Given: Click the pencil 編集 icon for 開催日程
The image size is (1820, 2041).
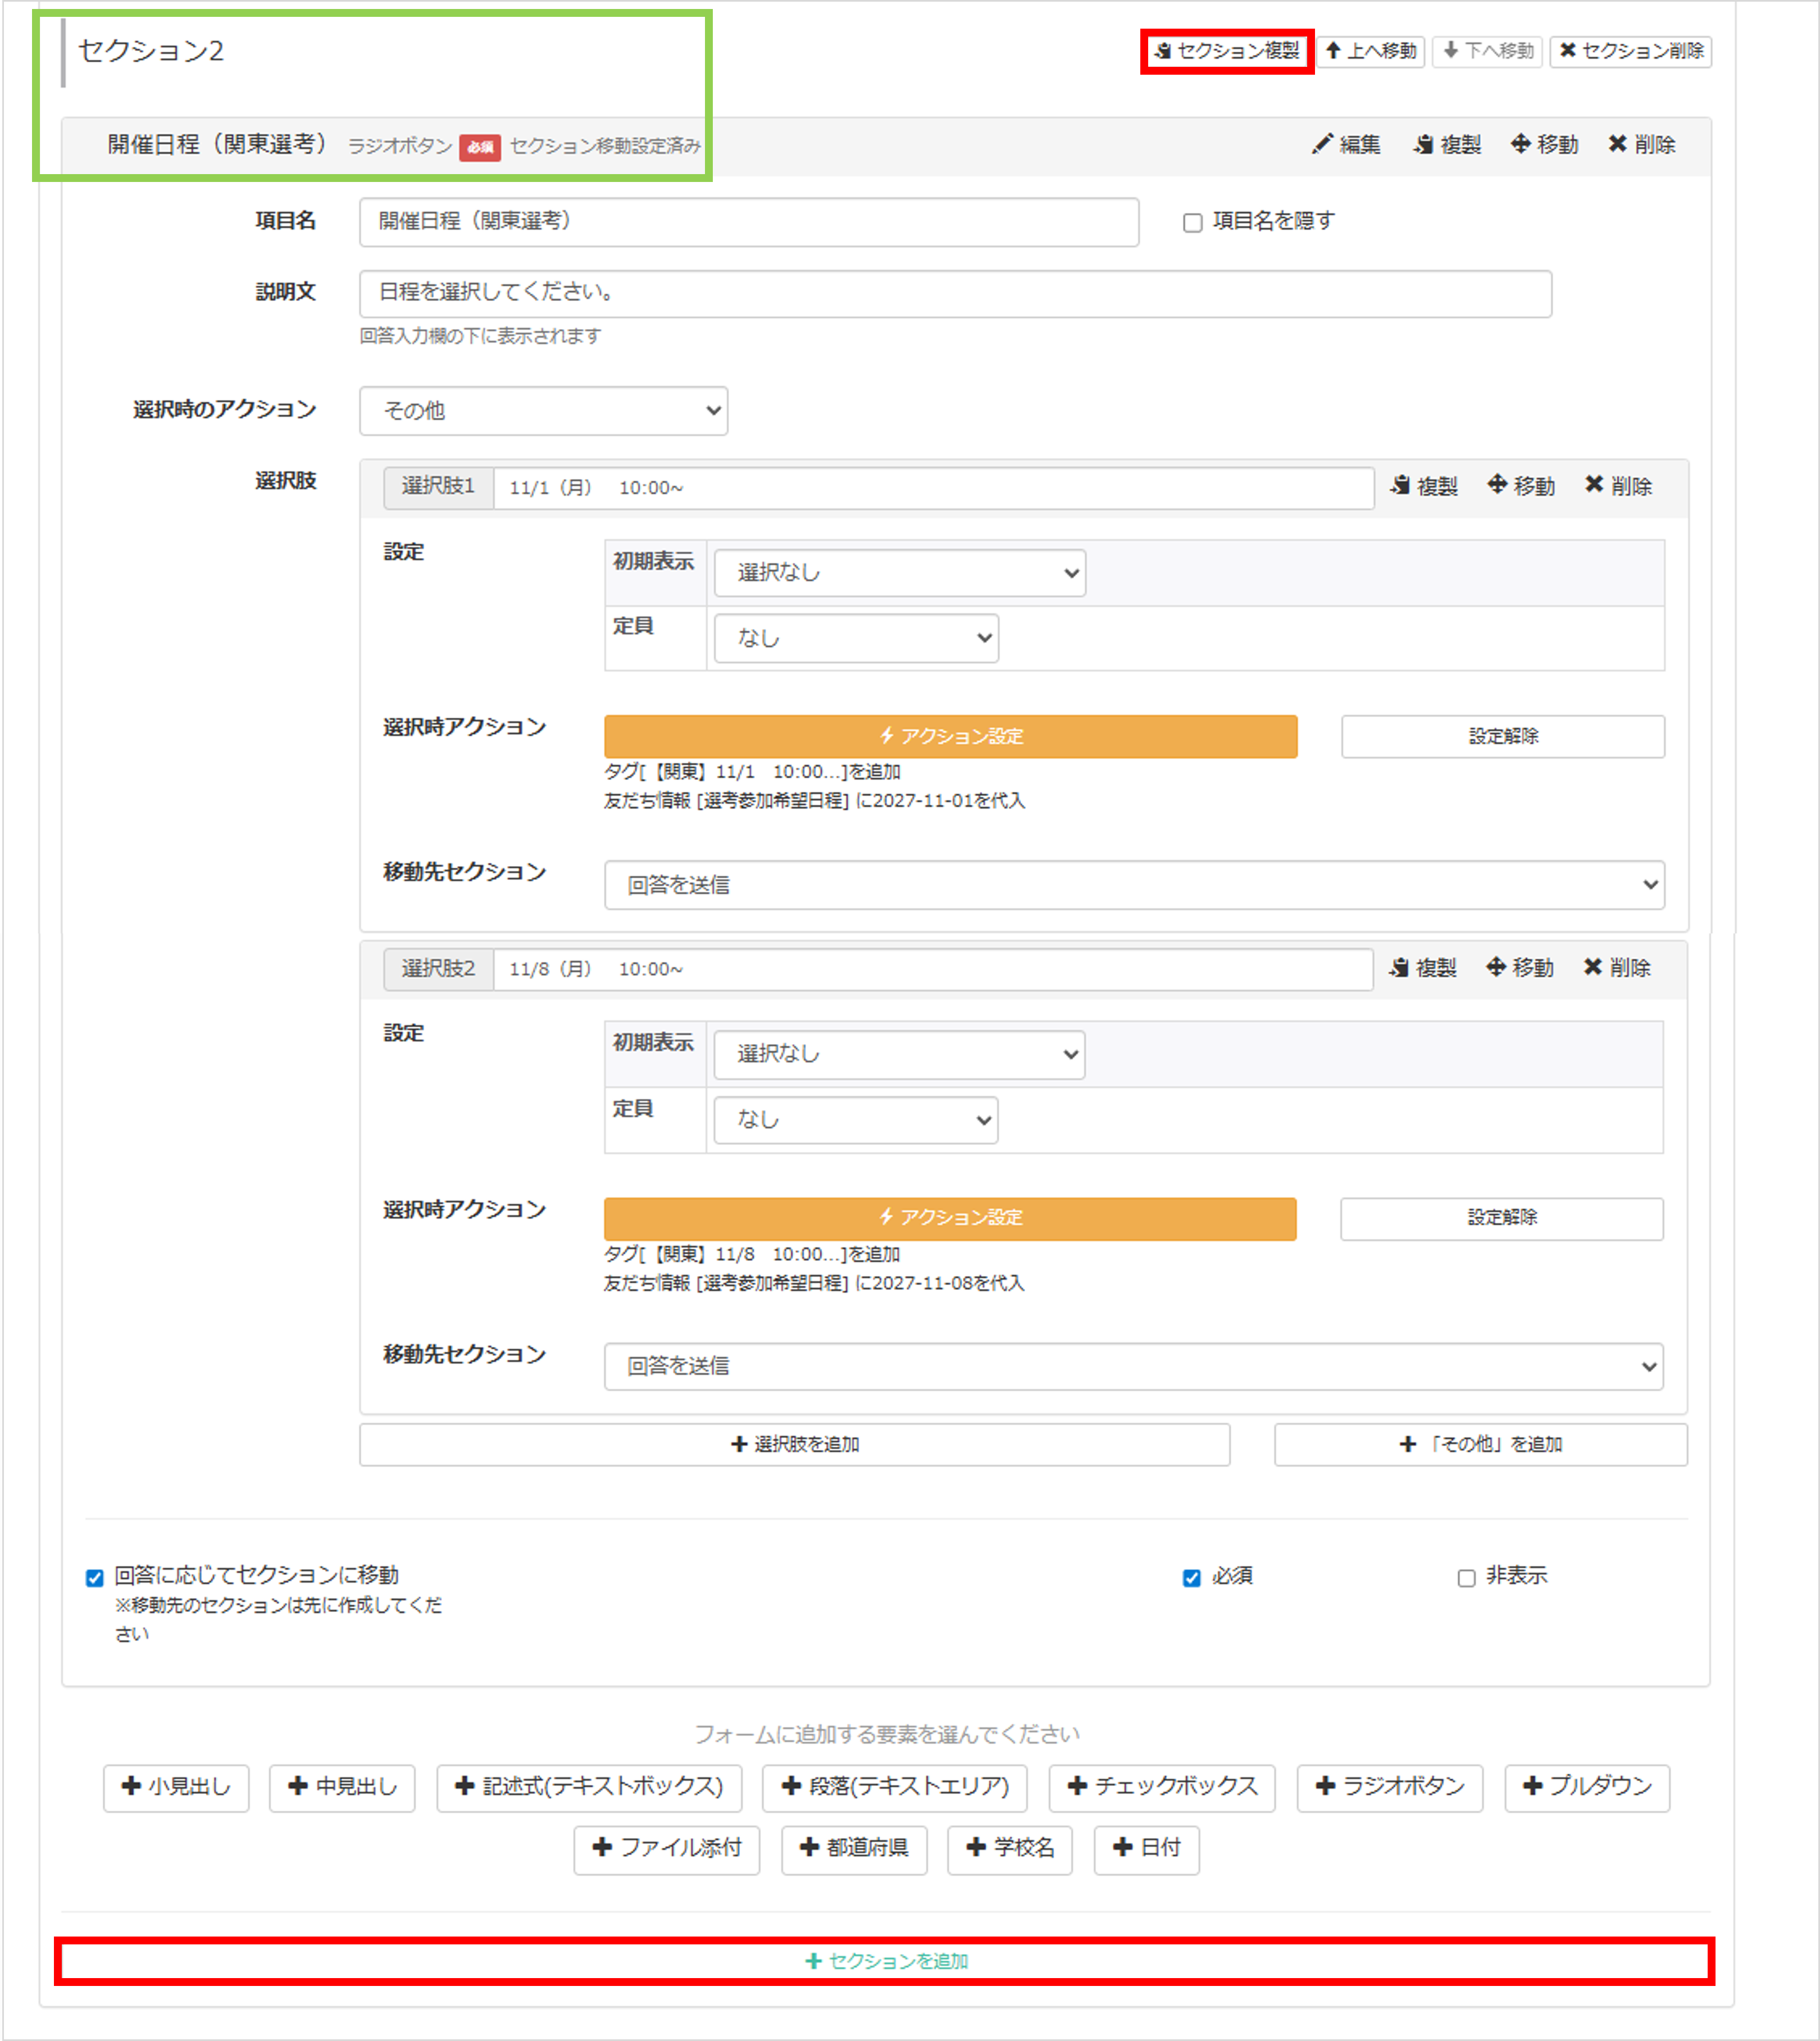Looking at the screenshot, I should [x=1346, y=145].
